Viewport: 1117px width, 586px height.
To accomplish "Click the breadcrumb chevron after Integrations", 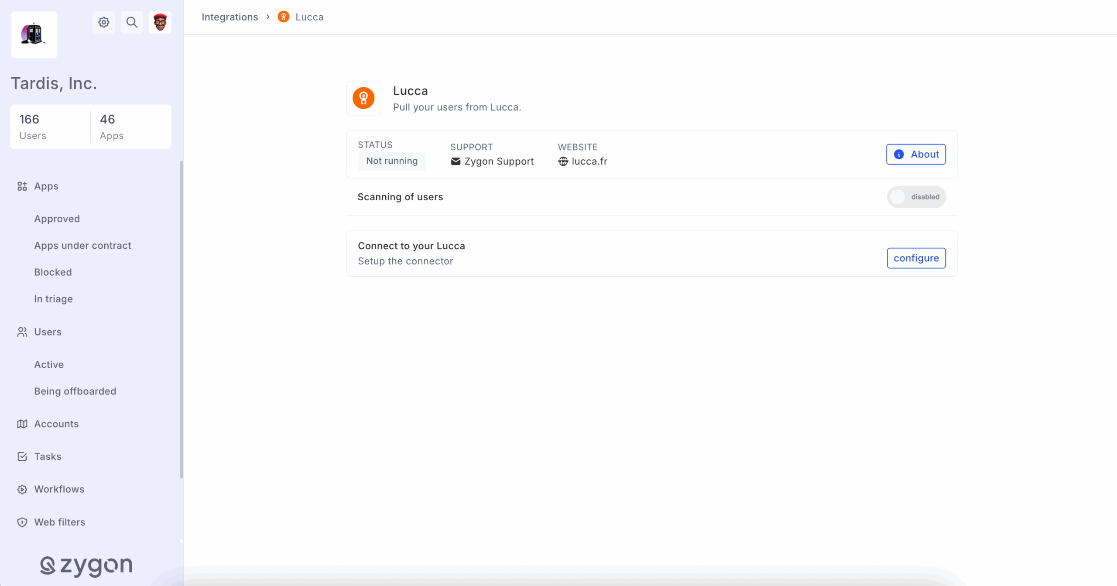I will coord(268,17).
